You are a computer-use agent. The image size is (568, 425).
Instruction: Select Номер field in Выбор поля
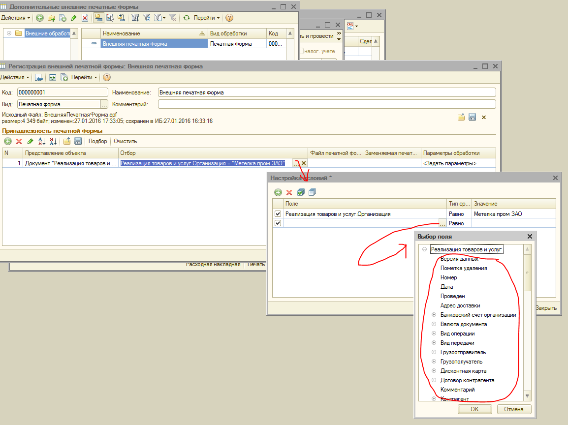coord(448,277)
